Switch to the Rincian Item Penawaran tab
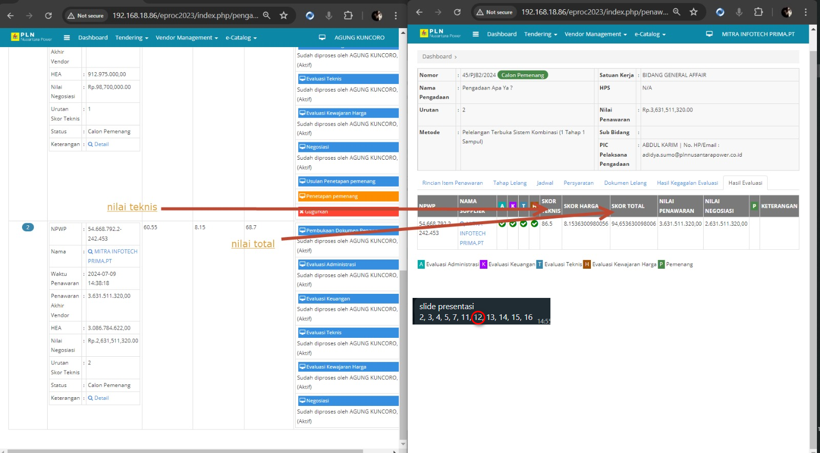820x453 pixels. 452,183
